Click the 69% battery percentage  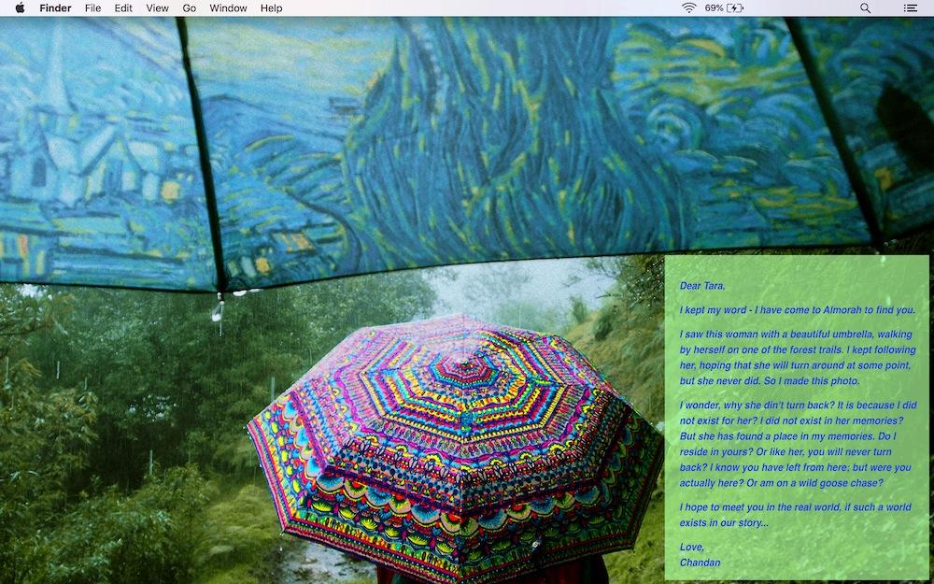point(714,7)
